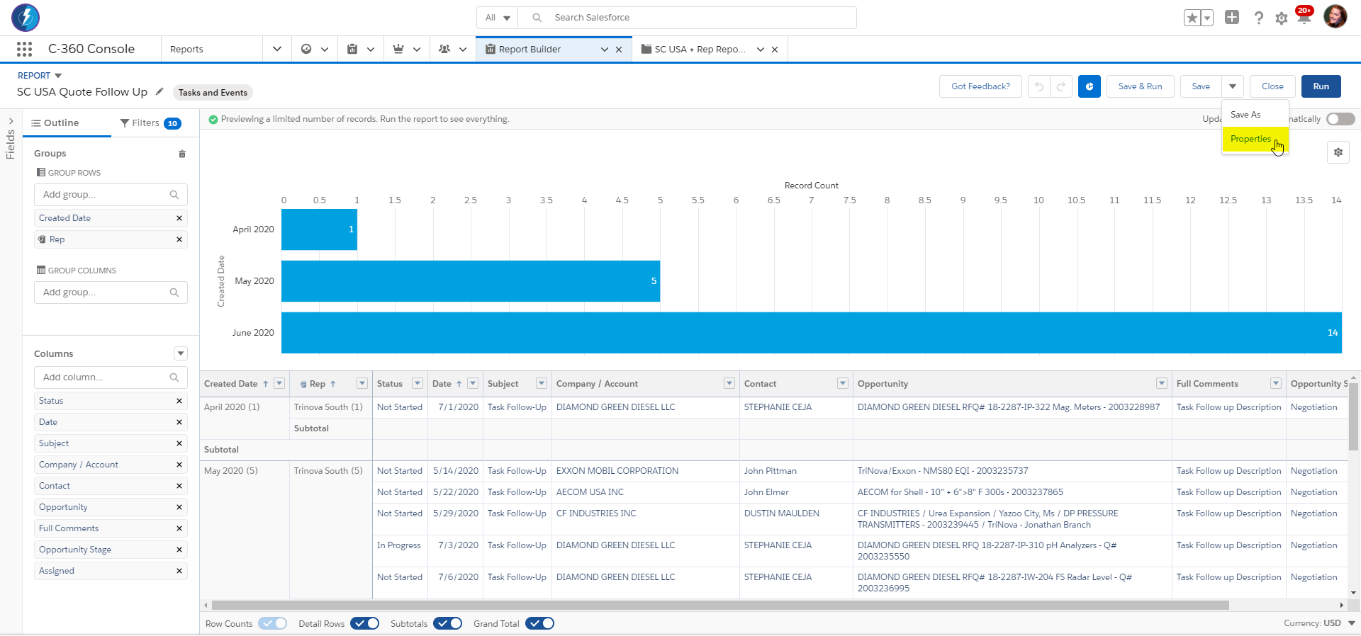Viewport: 1361px width, 636px height.
Task: Toggle Subtotals switch
Action: click(448, 623)
